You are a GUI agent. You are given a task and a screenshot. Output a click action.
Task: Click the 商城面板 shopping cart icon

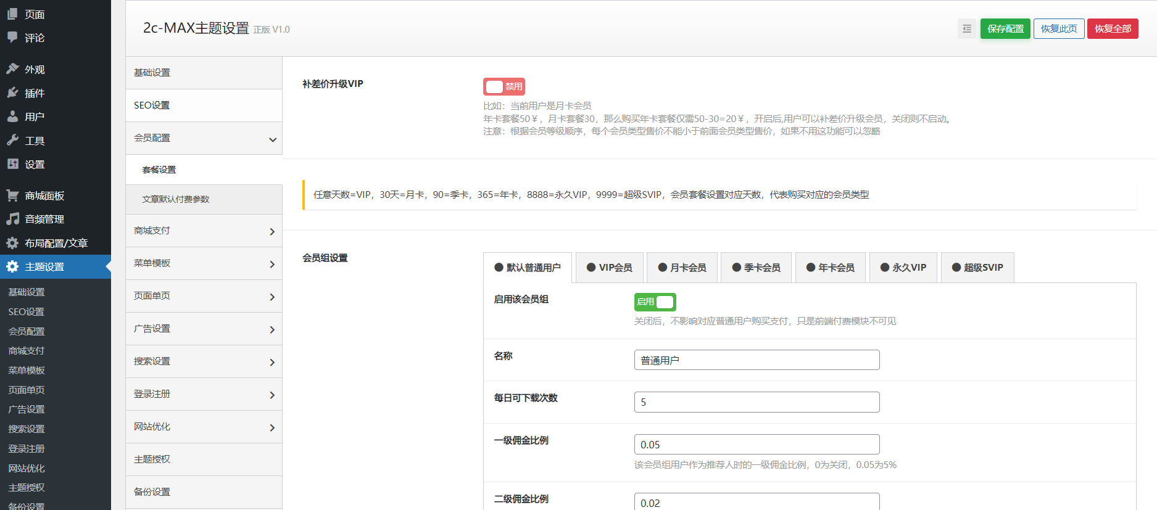[12, 195]
